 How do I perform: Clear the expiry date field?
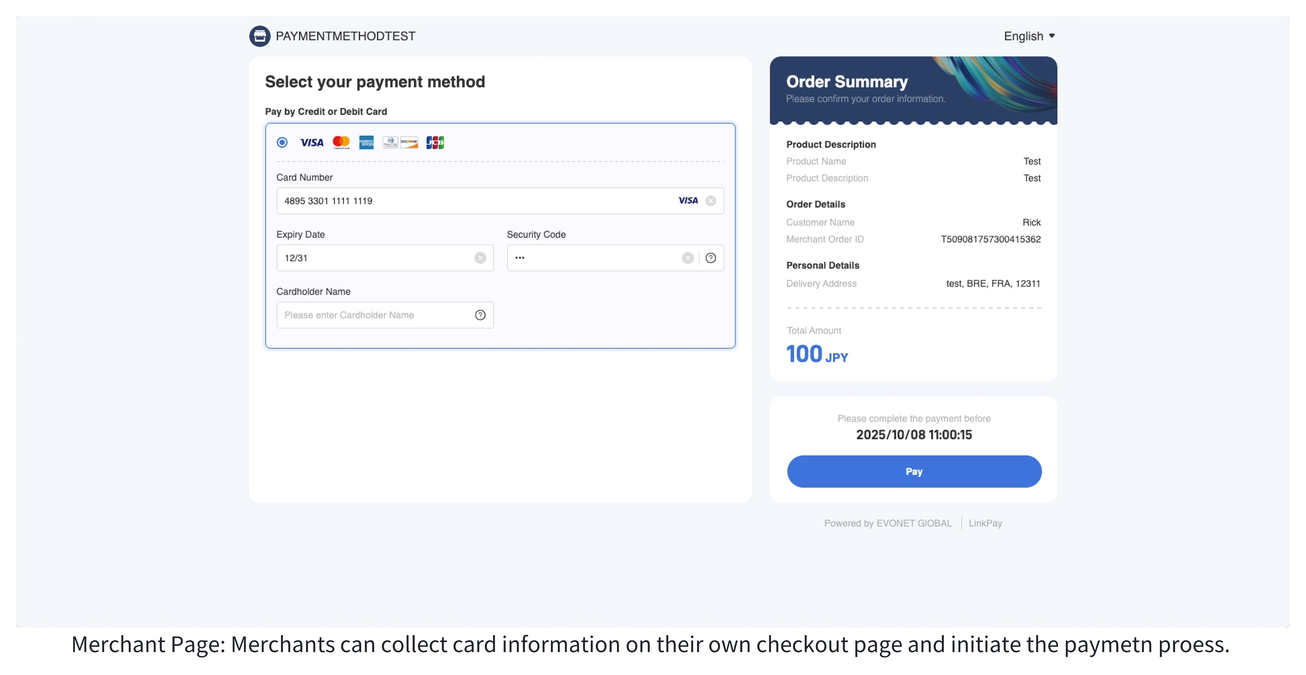point(480,258)
